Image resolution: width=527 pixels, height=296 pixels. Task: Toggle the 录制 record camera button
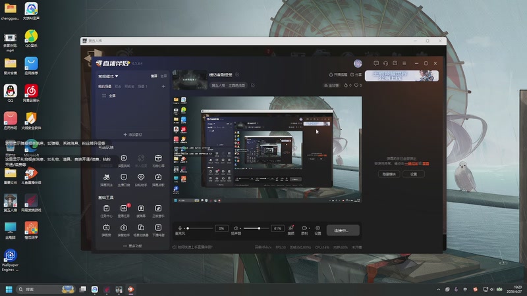click(x=304, y=228)
